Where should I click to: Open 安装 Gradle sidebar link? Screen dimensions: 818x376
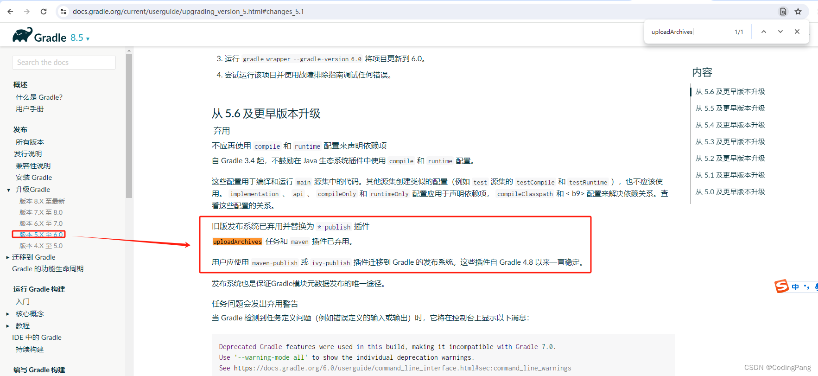tap(34, 178)
